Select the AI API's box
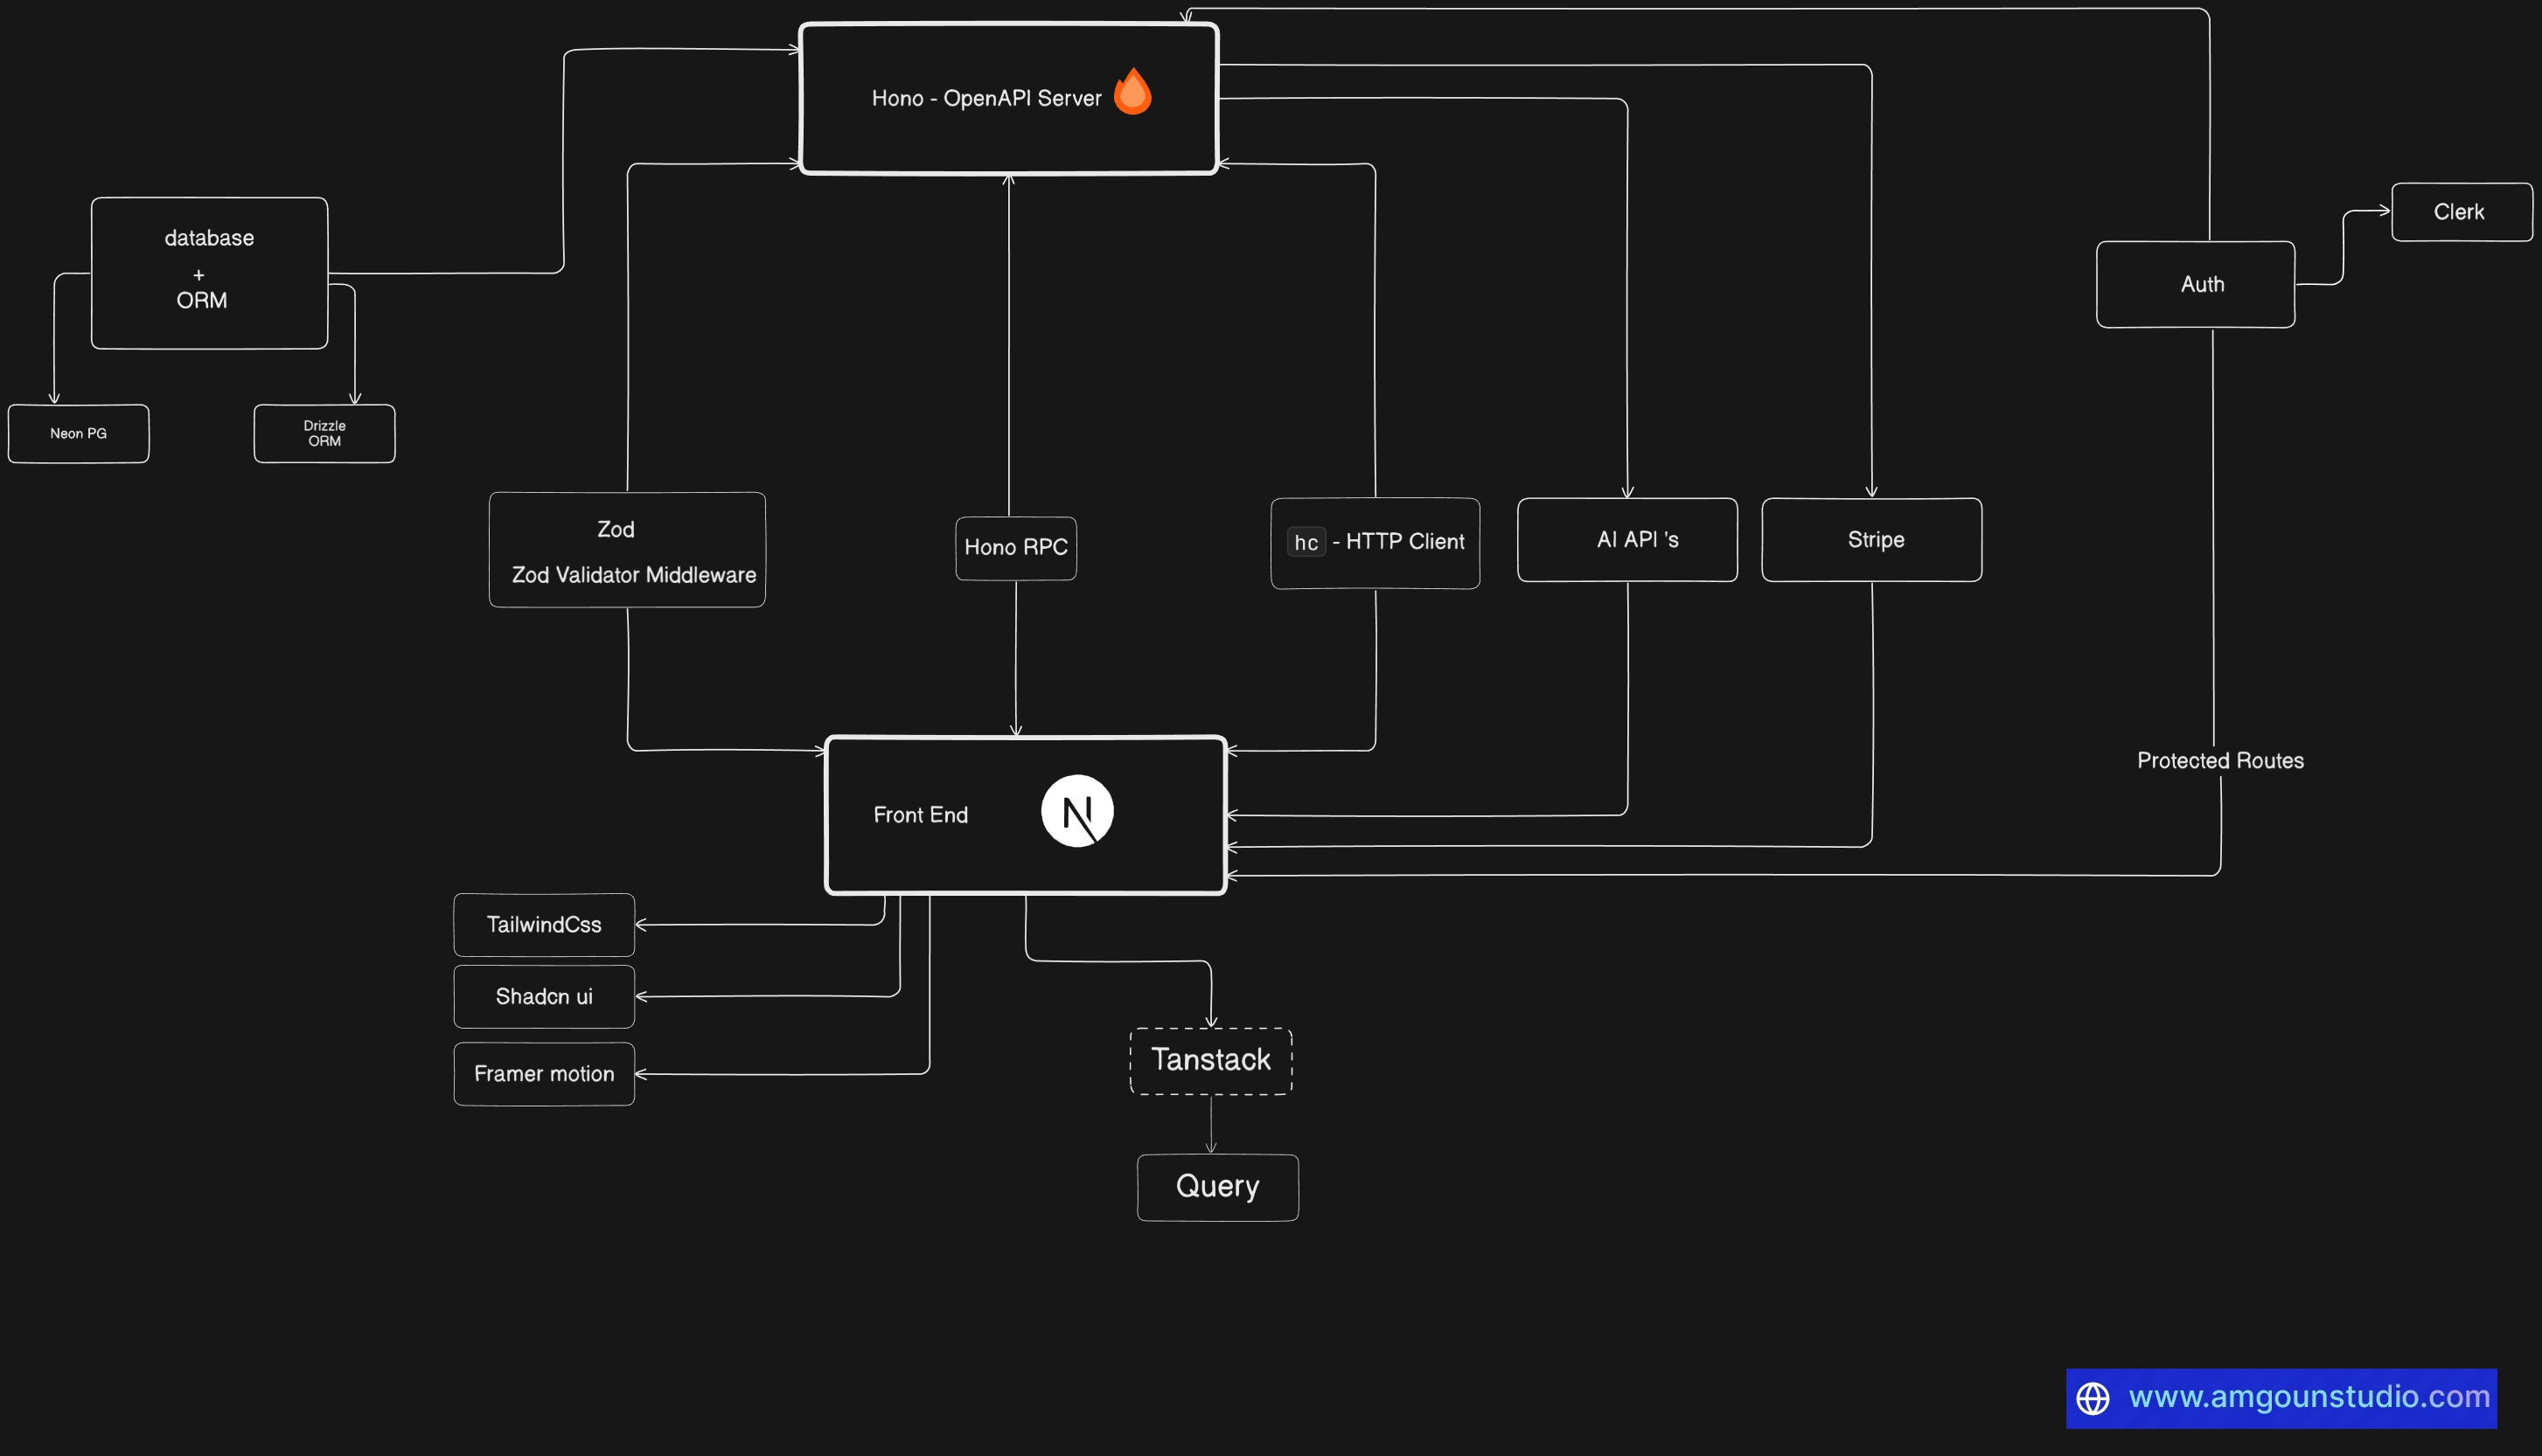The height and width of the screenshot is (1456, 2542). click(1627, 540)
